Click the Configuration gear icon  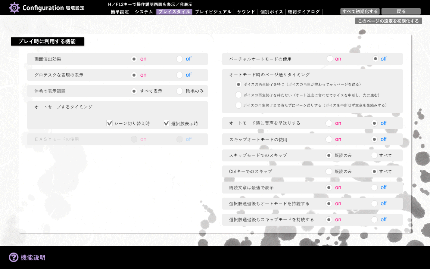pos(14,8)
